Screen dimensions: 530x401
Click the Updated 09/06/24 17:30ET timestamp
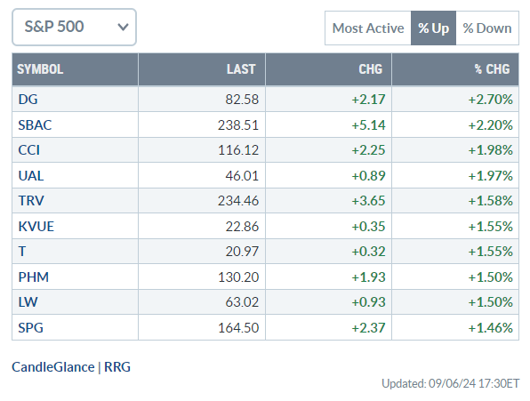(451, 384)
